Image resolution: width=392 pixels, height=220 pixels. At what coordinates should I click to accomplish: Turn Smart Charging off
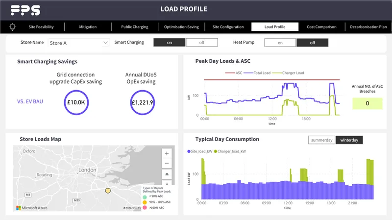202,43
